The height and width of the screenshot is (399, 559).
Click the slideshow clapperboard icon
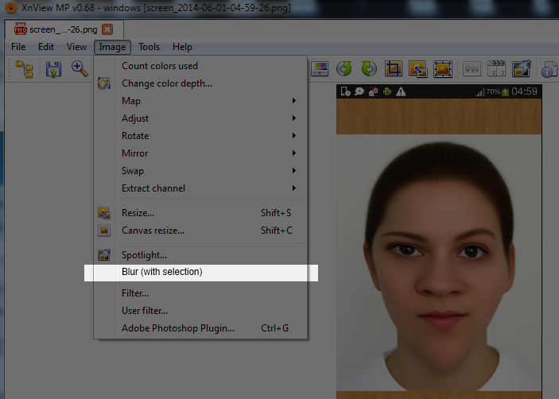pos(496,69)
